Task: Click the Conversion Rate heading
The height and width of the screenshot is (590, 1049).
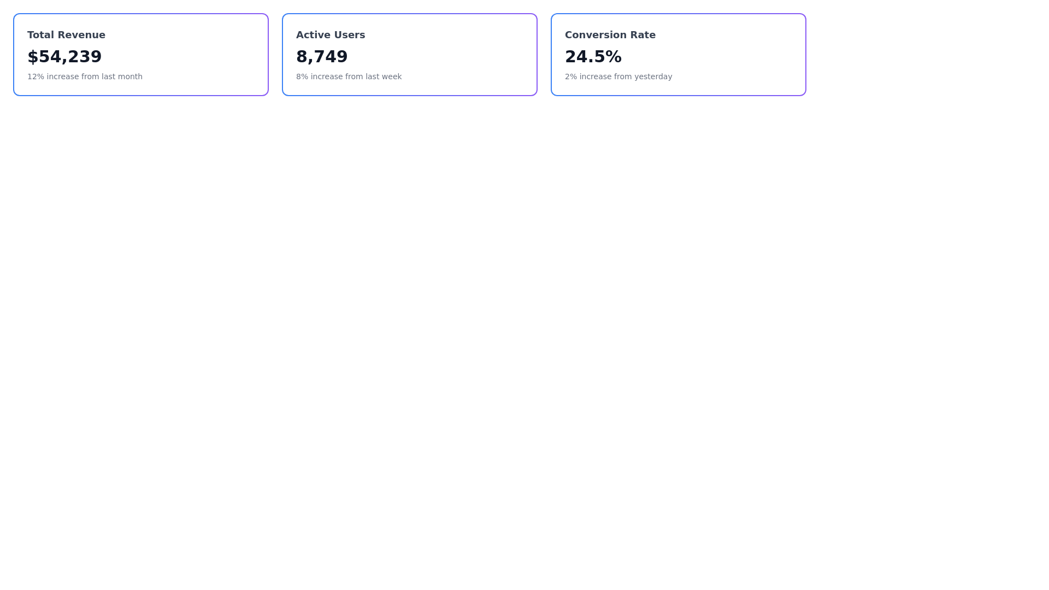Action: [x=610, y=34]
